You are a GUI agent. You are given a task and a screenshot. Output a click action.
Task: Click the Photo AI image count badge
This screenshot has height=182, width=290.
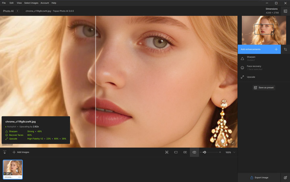[17, 11]
